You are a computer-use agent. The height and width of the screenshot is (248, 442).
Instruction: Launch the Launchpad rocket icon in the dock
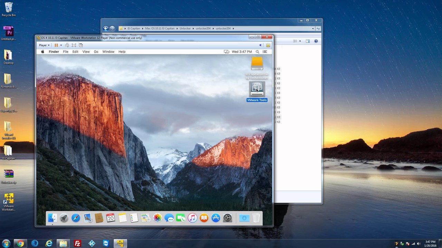click(x=64, y=218)
